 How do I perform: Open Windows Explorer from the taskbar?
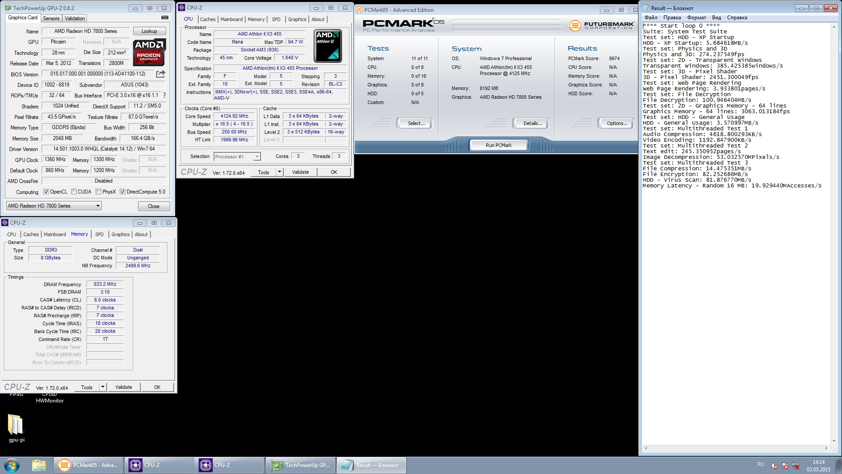[39, 465]
